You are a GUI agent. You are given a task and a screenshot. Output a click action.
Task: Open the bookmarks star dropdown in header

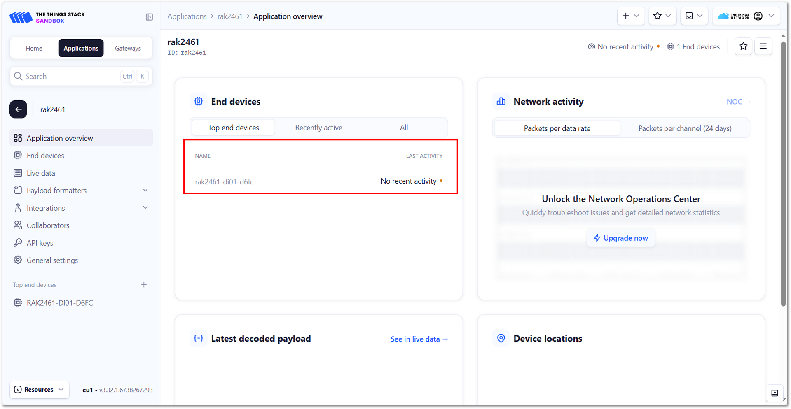[x=662, y=16]
